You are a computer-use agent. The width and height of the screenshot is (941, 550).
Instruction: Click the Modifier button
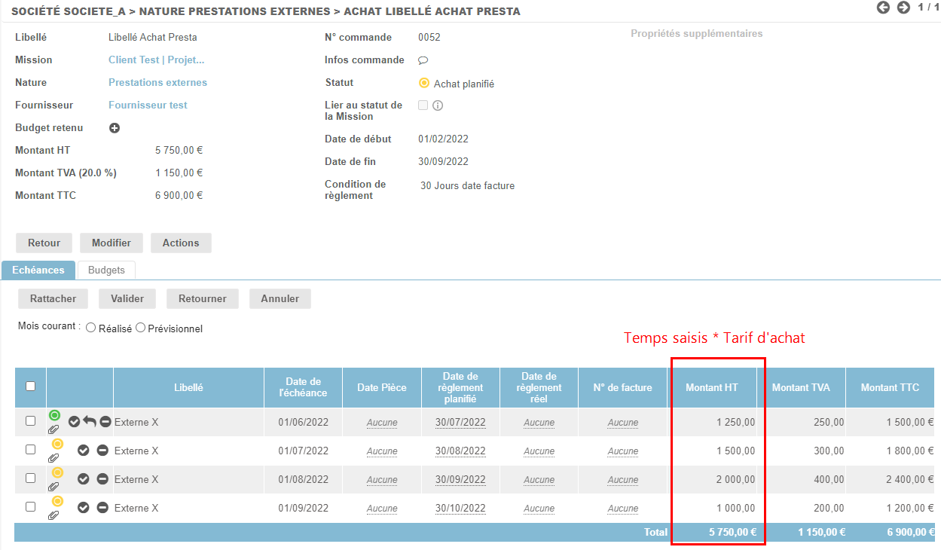click(x=112, y=243)
